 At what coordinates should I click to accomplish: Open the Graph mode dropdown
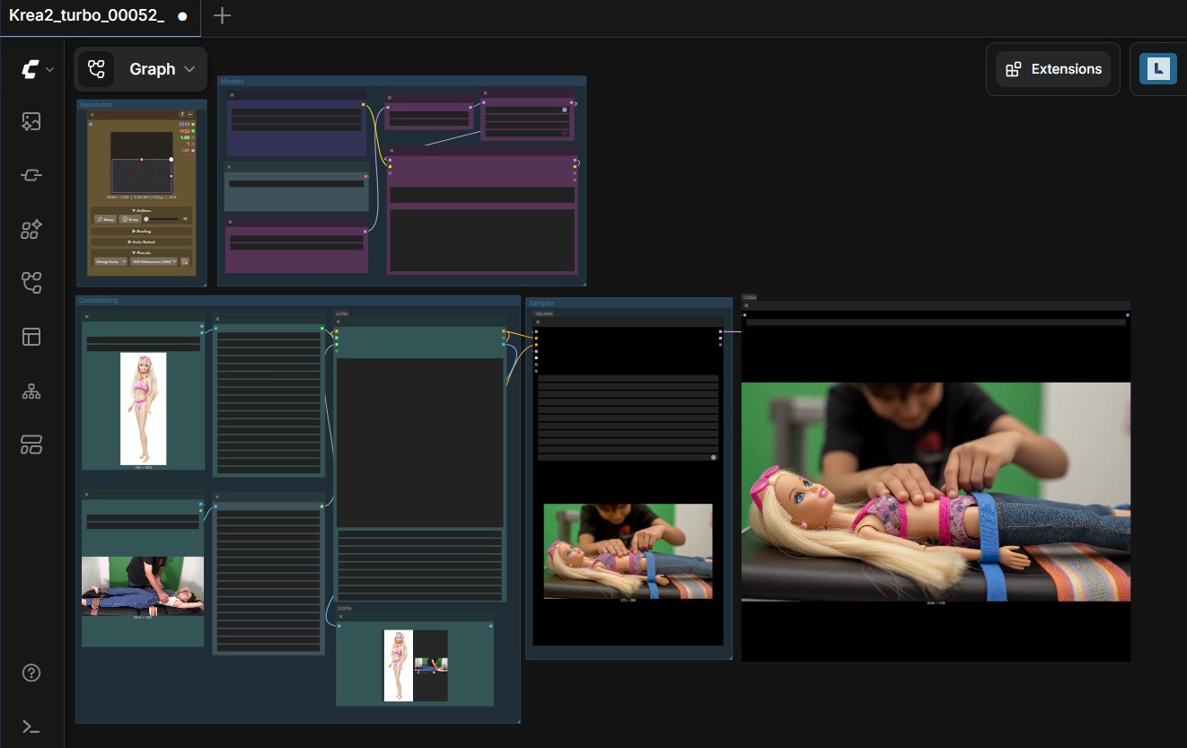140,69
